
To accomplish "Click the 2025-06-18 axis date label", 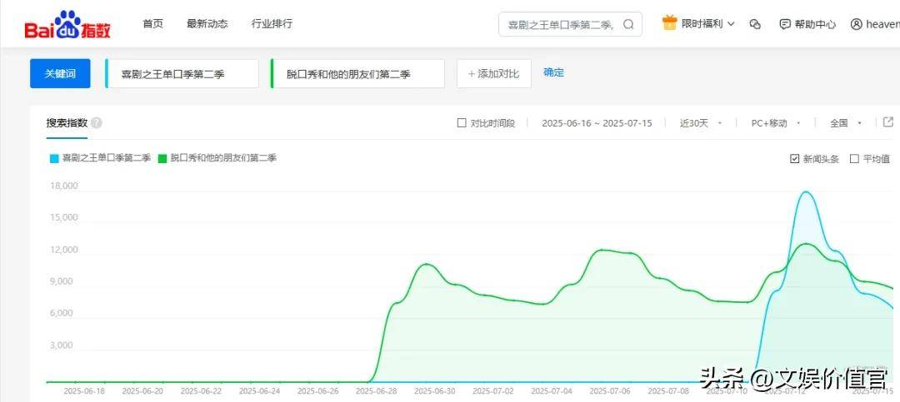I will 84,391.
